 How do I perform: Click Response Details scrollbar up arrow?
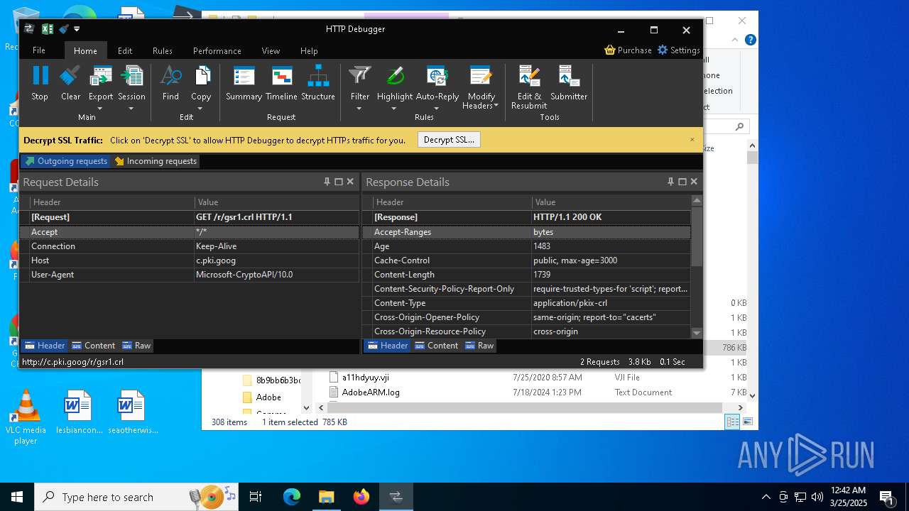697,201
